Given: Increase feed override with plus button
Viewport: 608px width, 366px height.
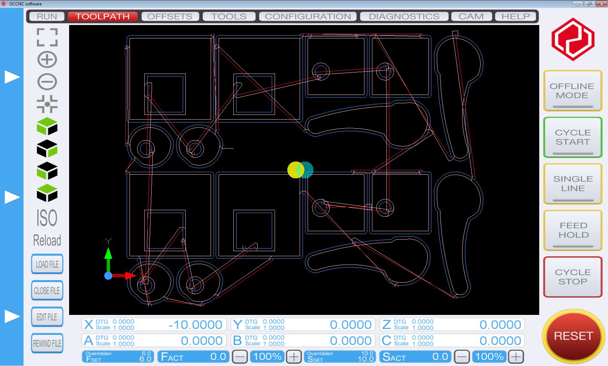Looking at the screenshot, I should click(294, 357).
